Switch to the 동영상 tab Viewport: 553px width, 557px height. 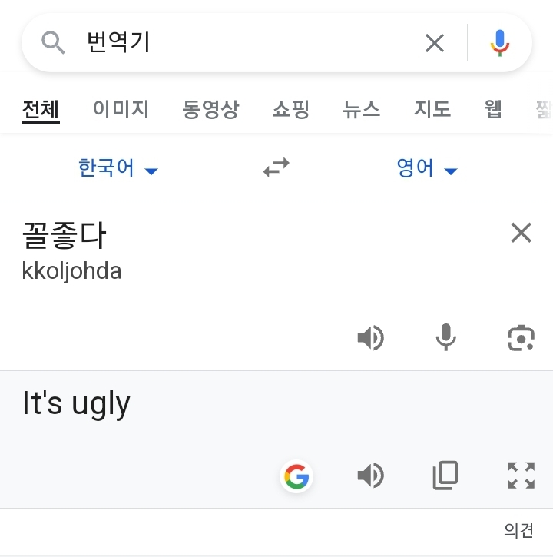210,109
